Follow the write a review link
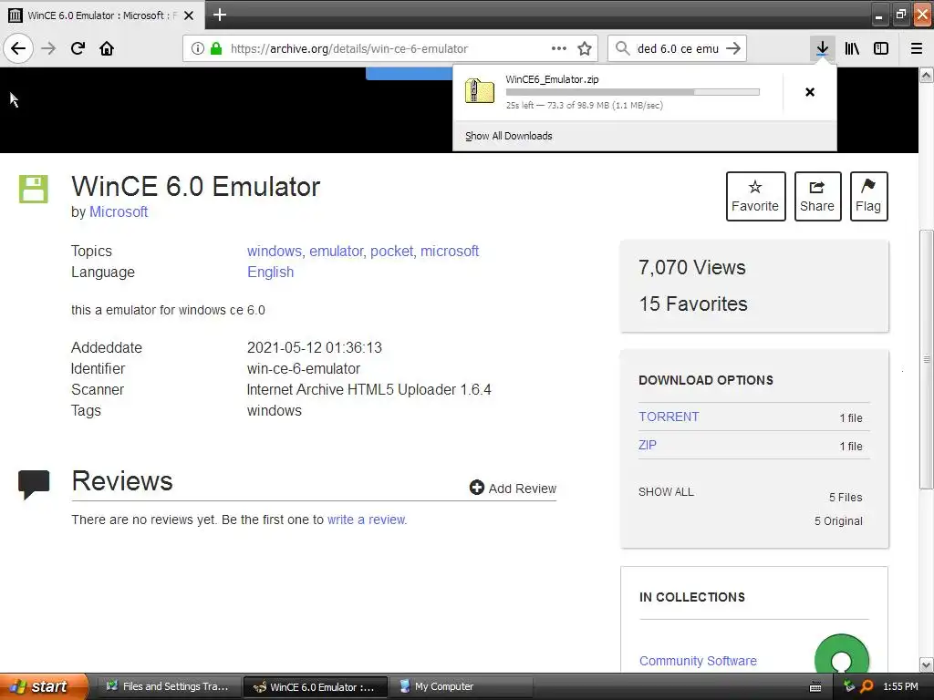The width and height of the screenshot is (934, 700). click(x=367, y=520)
